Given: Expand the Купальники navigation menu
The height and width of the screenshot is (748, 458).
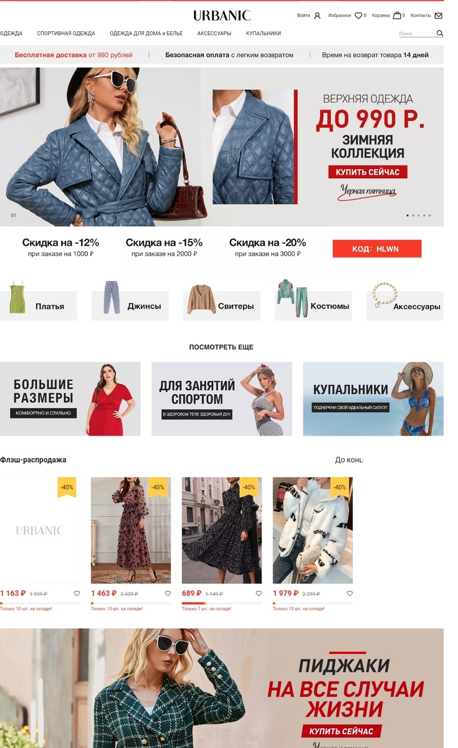Looking at the screenshot, I should [x=264, y=34].
